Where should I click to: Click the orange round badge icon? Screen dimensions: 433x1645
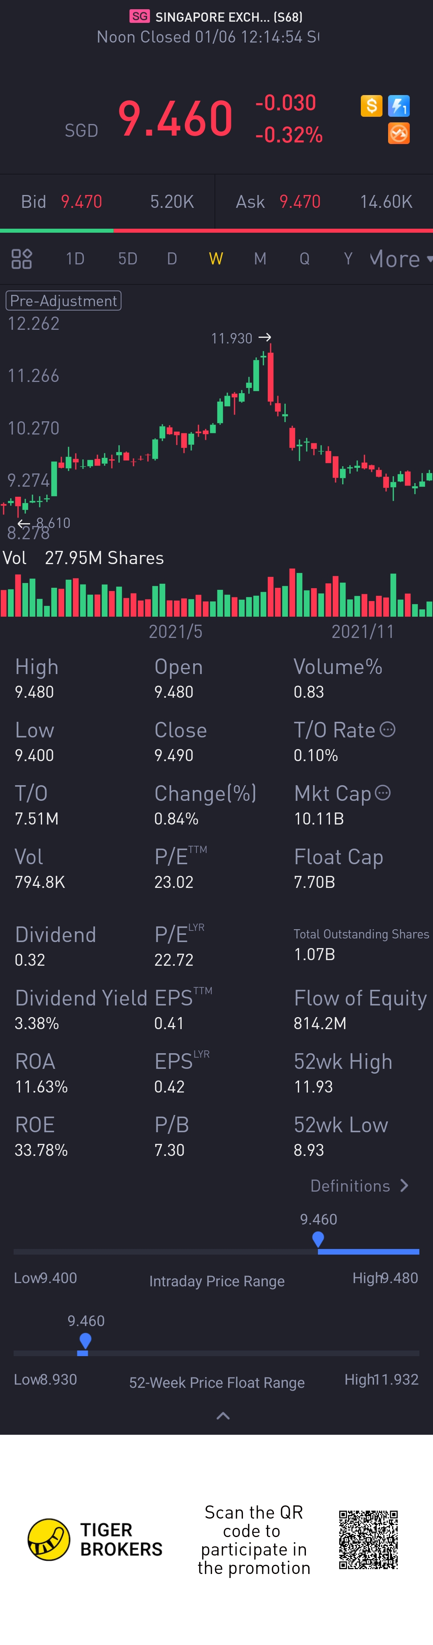(399, 134)
